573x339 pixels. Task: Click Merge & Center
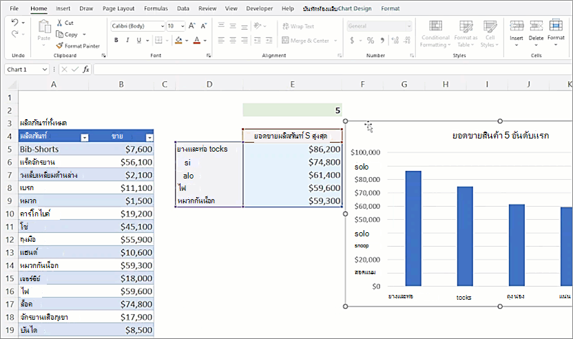(306, 41)
